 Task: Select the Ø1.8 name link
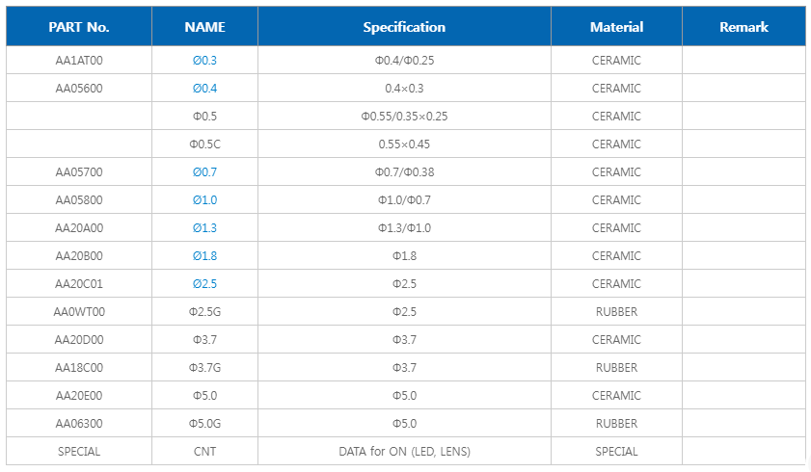pyautogui.click(x=204, y=256)
